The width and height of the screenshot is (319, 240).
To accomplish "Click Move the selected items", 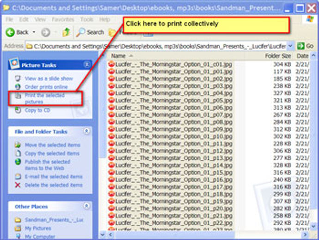I will coord(53,145).
